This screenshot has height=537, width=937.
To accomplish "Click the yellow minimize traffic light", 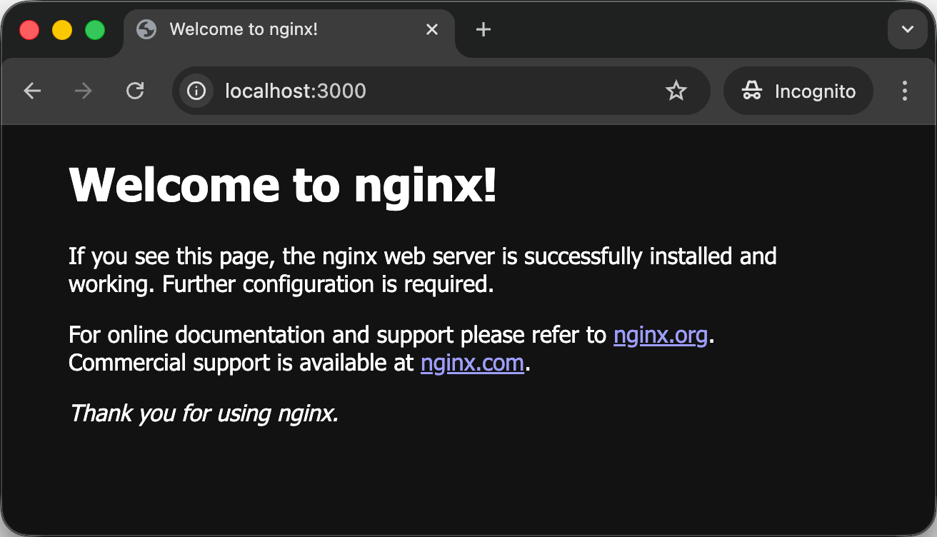I will tap(61, 29).
